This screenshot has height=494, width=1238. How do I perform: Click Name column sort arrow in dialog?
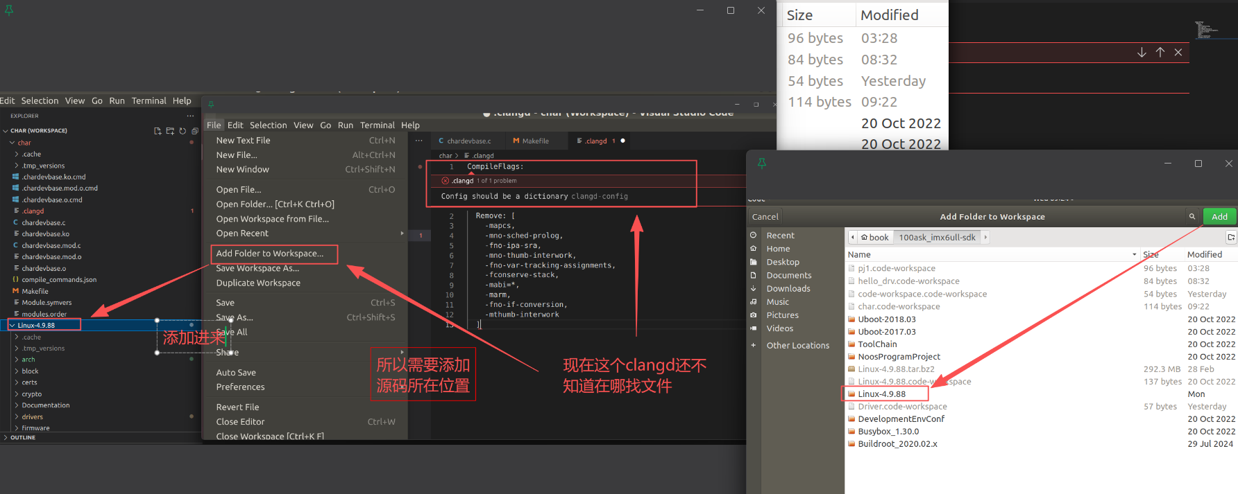(1134, 255)
